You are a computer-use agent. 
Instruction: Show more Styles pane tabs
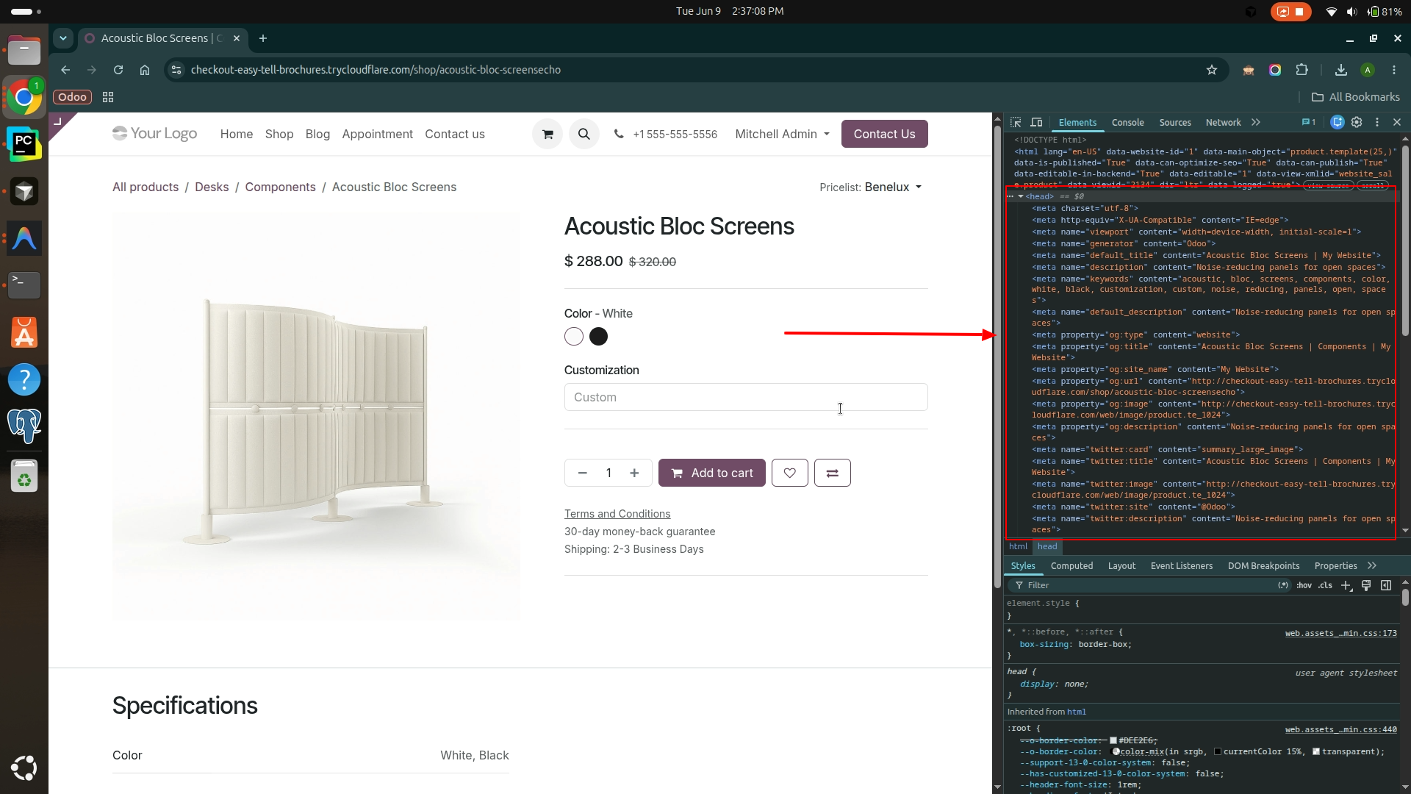pos(1372,566)
